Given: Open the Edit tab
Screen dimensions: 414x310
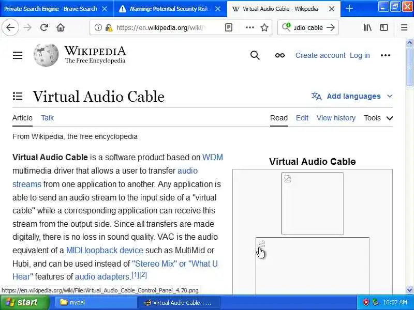Looking at the screenshot, I should 302,118.
